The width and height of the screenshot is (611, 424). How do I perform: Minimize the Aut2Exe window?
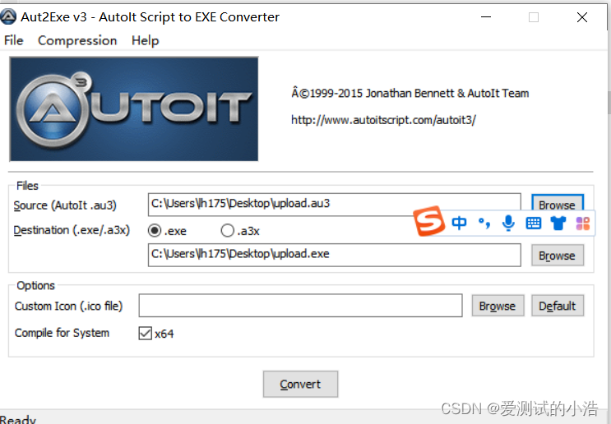(x=486, y=17)
